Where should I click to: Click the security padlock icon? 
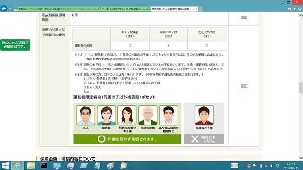107,9
